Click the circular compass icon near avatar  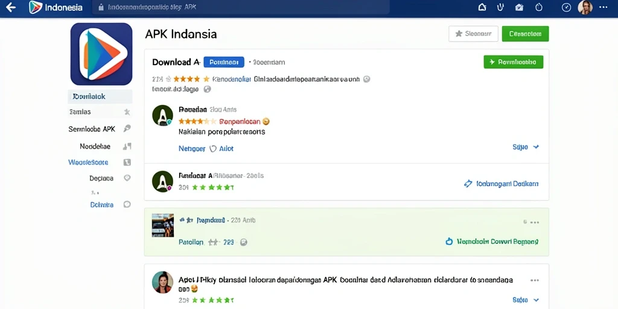[x=566, y=7]
